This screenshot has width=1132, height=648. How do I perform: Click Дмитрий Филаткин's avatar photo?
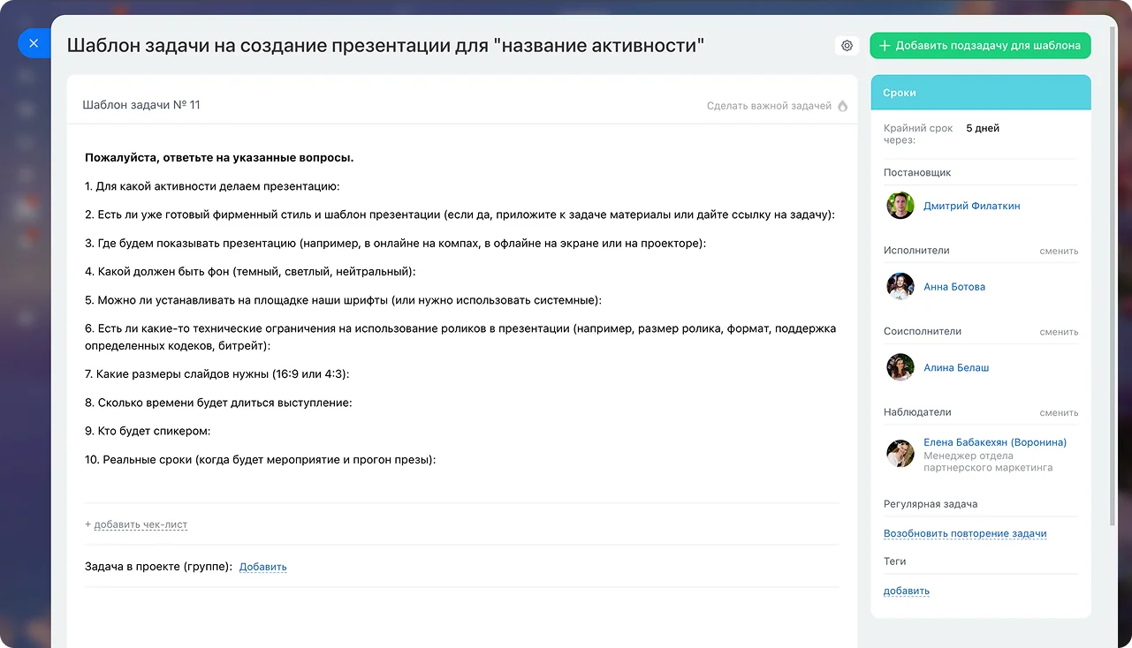pos(900,205)
